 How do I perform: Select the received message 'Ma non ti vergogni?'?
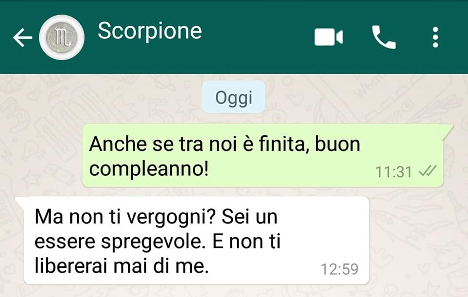(196, 240)
